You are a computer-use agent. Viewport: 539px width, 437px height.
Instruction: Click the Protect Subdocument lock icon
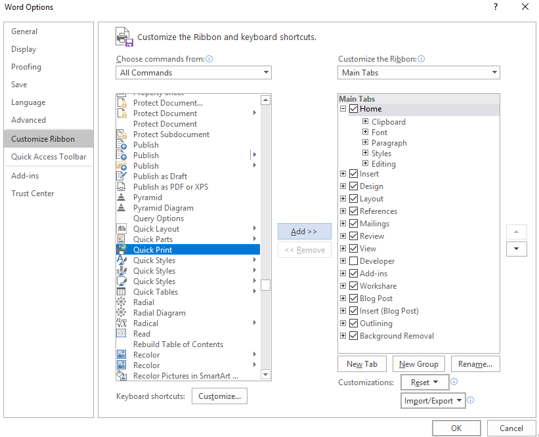(121, 135)
